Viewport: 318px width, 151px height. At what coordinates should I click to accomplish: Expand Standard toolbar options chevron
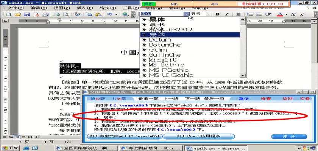click(x=133, y=14)
